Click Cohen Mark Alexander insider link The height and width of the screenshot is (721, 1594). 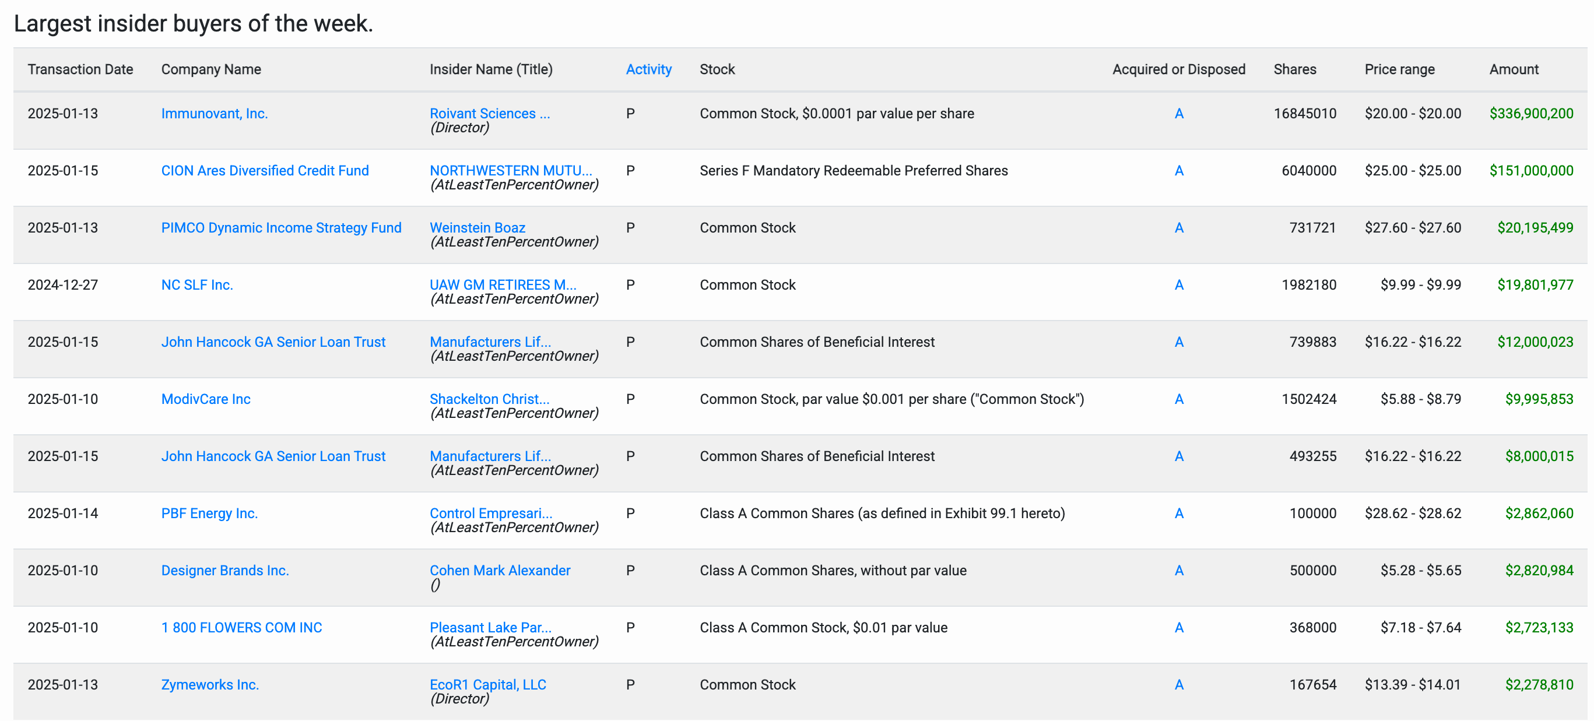tap(499, 571)
